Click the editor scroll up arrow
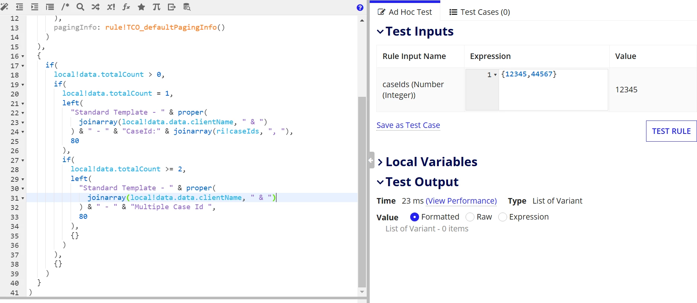The image size is (697, 303). [x=362, y=21]
